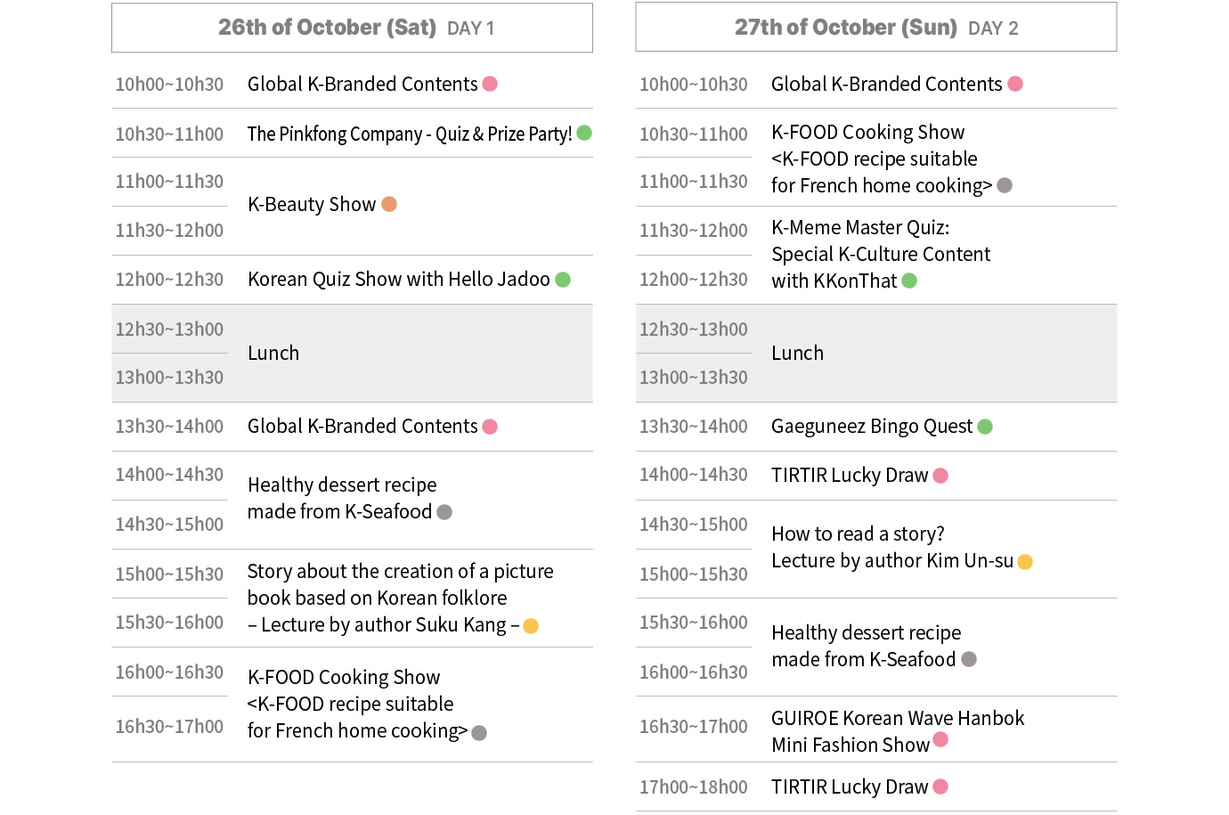
Task: Click green dot after KKonThat on Day 2
Action: click(x=909, y=281)
